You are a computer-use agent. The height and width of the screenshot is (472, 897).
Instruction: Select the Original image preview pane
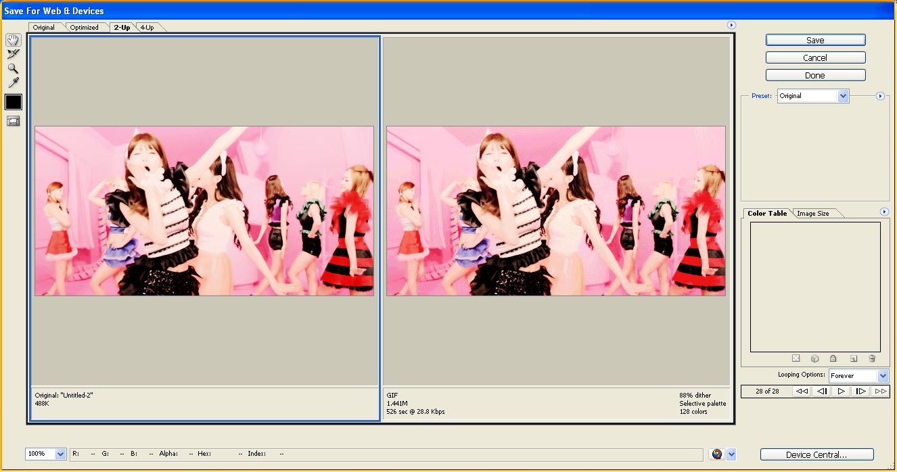(204, 211)
